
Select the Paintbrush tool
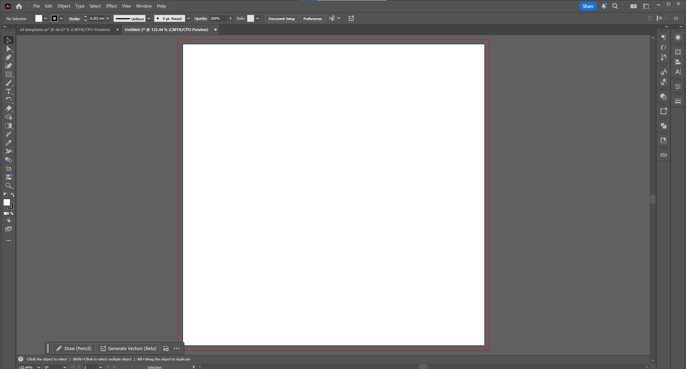(9, 83)
